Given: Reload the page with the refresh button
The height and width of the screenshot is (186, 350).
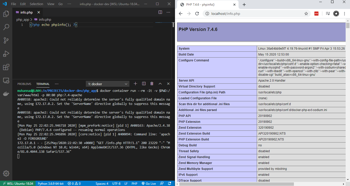Looking at the screenshot, I should pyautogui.click(x=197, y=13).
